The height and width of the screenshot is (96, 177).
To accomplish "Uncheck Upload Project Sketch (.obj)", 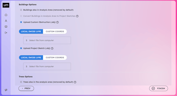I will (x=21, y=48).
